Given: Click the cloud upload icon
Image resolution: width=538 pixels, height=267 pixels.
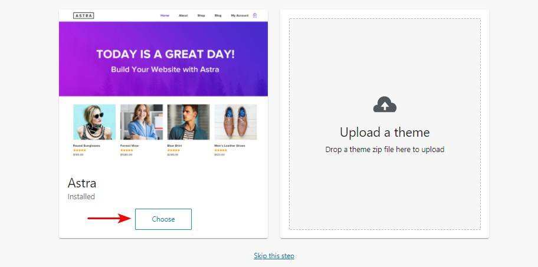Looking at the screenshot, I should (385, 106).
